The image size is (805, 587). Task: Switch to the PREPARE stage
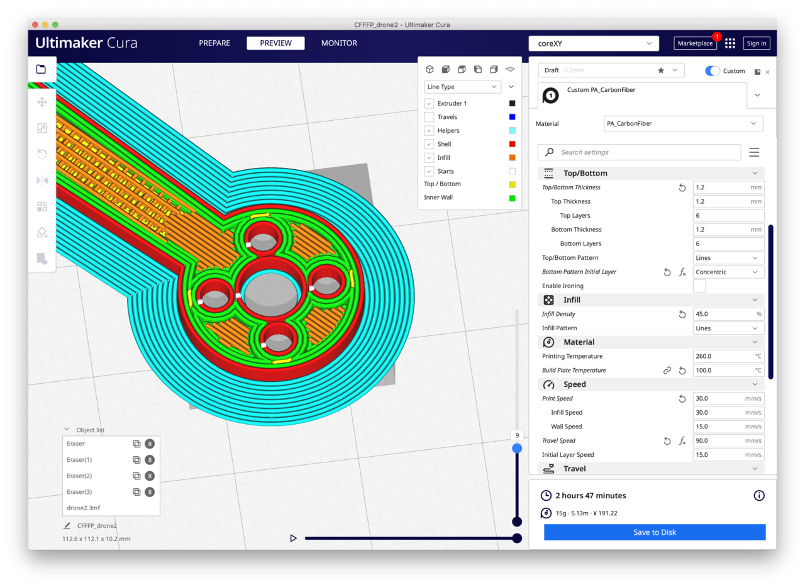tap(214, 43)
